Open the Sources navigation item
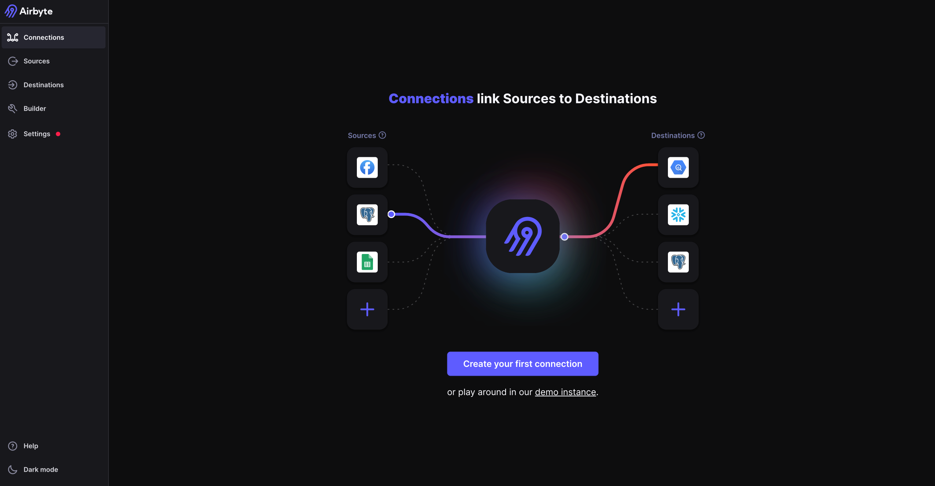 [x=37, y=60]
